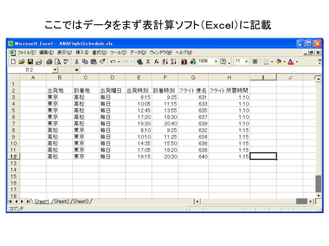Open the Paste Function fx icon
Image resolution: width=329 pixels, height=246 pixels.
click(156, 61)
